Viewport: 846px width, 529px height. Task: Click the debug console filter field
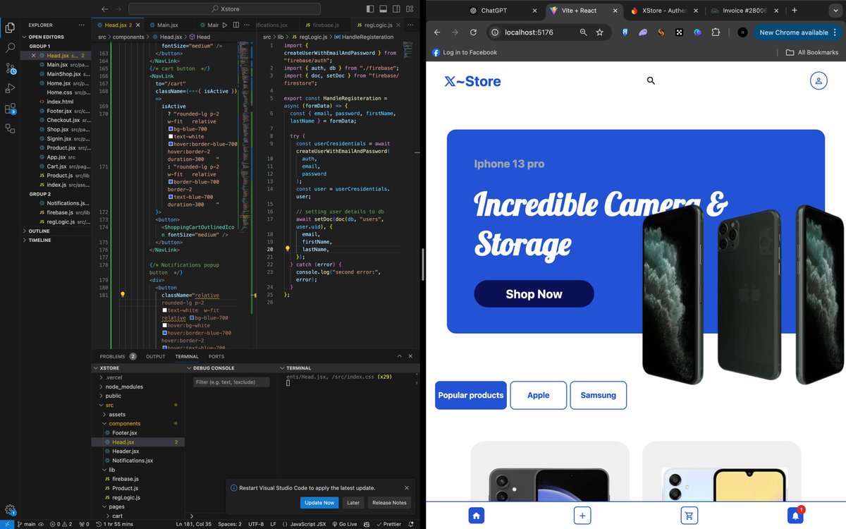tap(231, 382)
